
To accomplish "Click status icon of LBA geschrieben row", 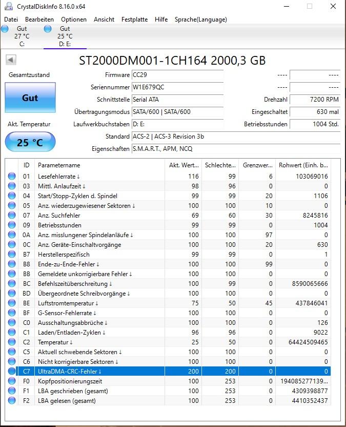I will pos(12,391).
